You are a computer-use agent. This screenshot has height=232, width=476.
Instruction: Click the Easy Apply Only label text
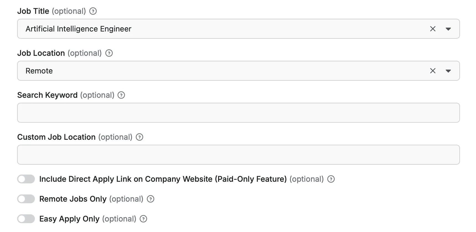pyautogui.click(x=69, y=219)
